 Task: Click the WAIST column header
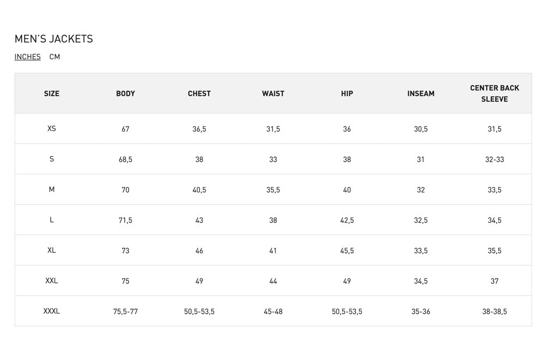[273, 94]
